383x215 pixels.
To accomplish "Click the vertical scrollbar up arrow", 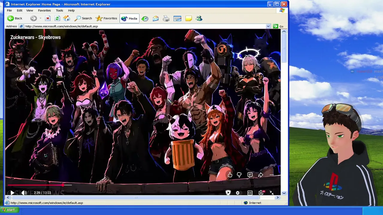I will [284, 31].
